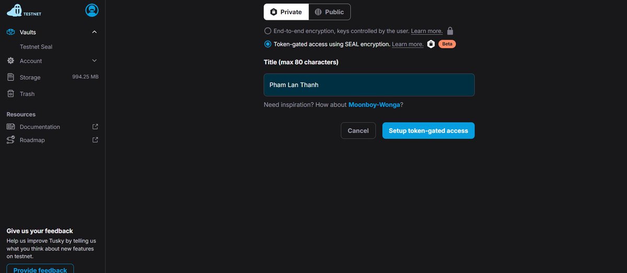The image size is (627, 273).
Task: Open Testnet Seal vault
Action: [x=36, y=47]
